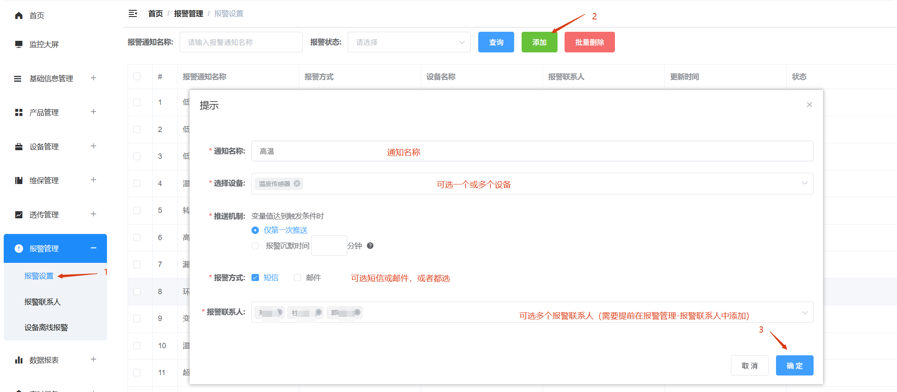This screenshot has height=392, width=897.
Task: Open the 报警状态 dropdown
Action: [409, 42]
